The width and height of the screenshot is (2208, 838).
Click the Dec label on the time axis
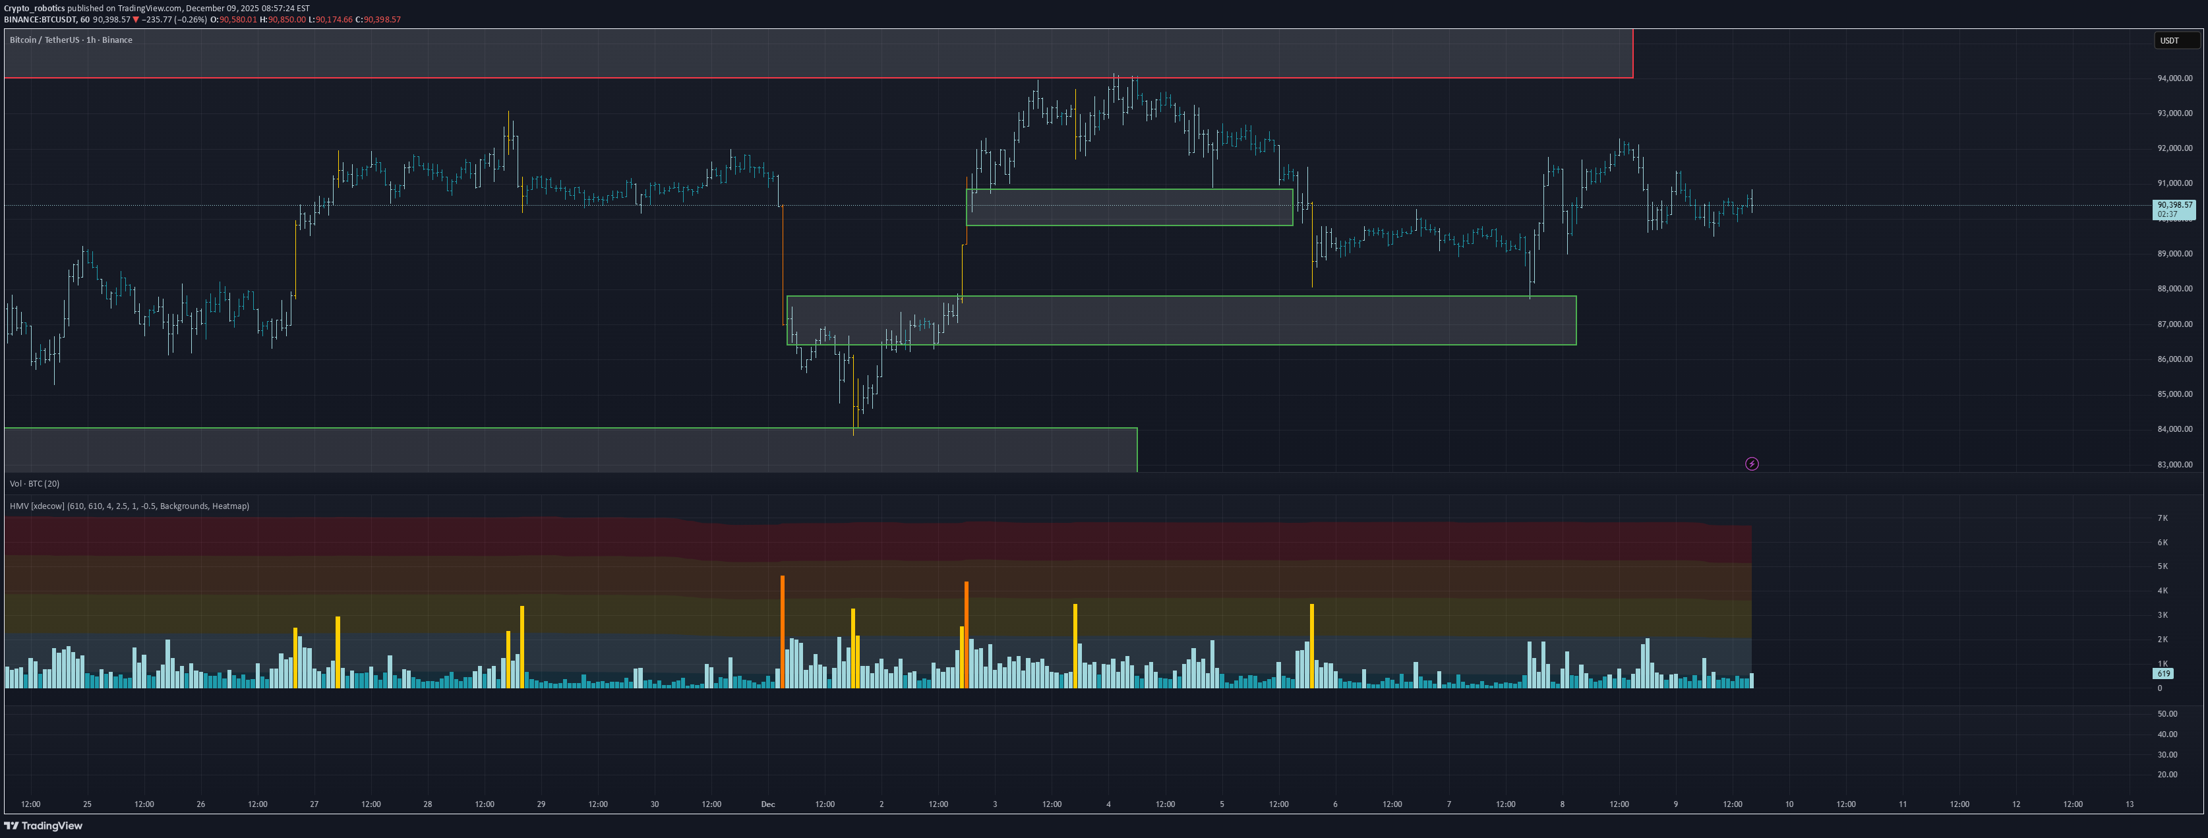tap(768, 804)
